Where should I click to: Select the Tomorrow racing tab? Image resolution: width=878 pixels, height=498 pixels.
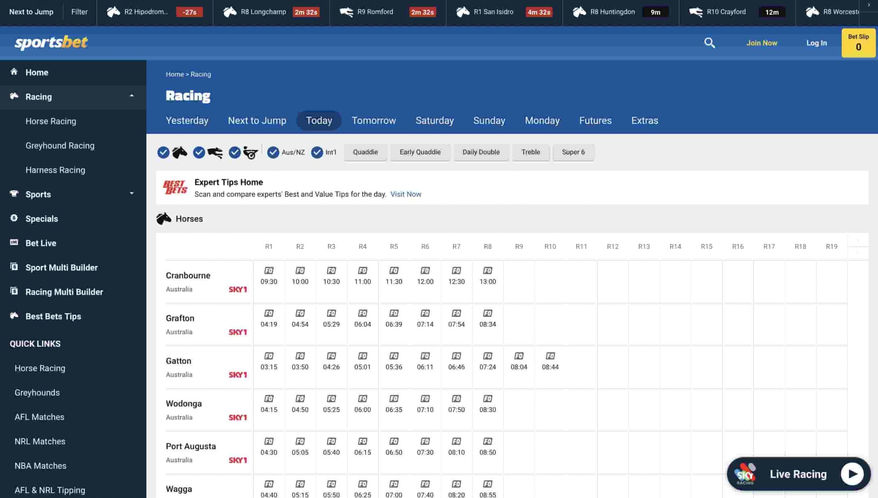[373, 120]
